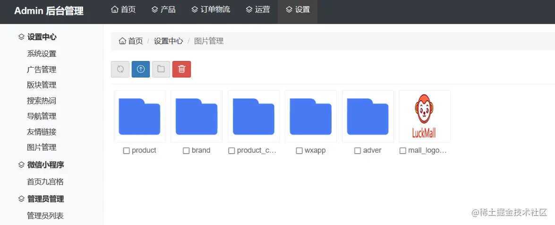Image resolution: width=555 pixels, height=225 pixels.
Task: Open 导航管理 in the sidebar
Action: pyautogui.click(x=42, y=116)
